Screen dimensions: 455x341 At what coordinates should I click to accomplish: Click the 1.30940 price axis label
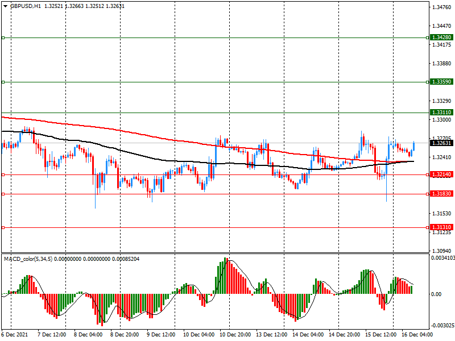click(442, 251)
